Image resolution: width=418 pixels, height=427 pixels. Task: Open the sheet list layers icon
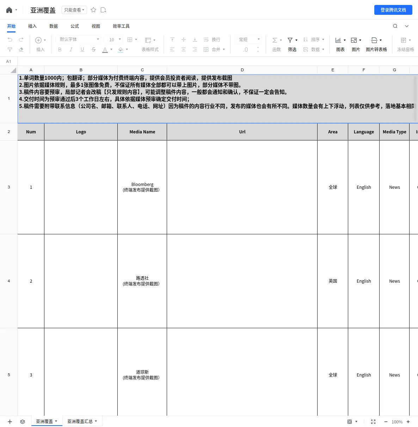23,422
